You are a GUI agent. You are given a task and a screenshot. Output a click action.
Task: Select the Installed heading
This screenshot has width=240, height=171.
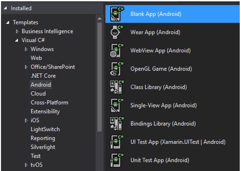coord(21,8)
